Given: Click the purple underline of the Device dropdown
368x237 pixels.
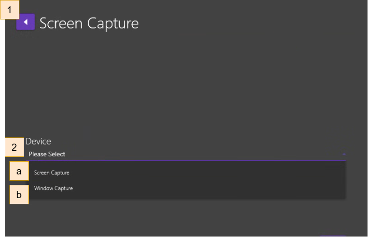Looking at the screenshot, I should point(185,161).
